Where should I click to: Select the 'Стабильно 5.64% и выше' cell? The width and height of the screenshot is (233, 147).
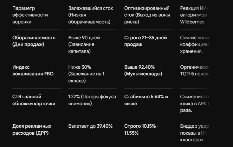[146, 100]
